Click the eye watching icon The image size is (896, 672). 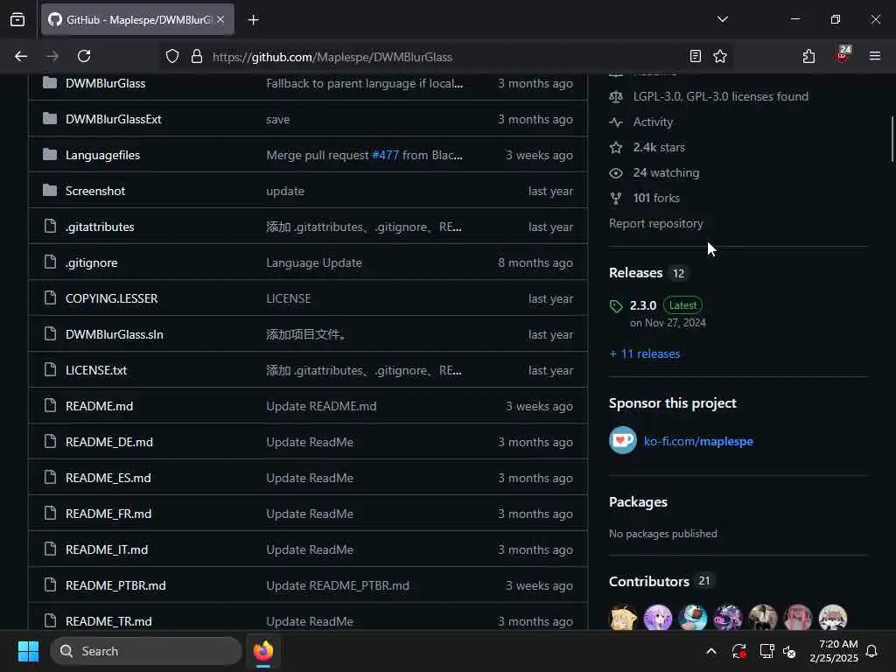tap(616, 173)
